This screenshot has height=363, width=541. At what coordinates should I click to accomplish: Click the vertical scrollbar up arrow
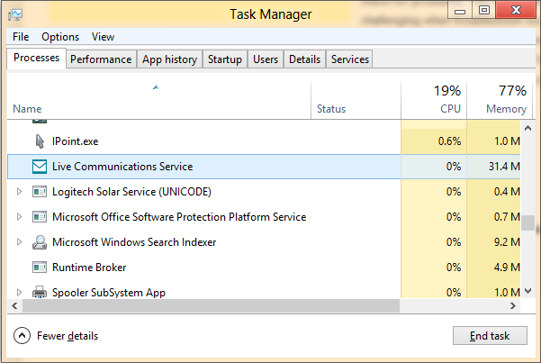click(x=527, y=129)
